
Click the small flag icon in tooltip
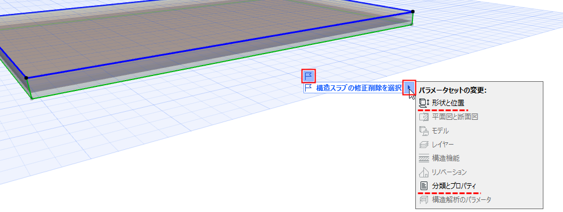coord(308,88)
